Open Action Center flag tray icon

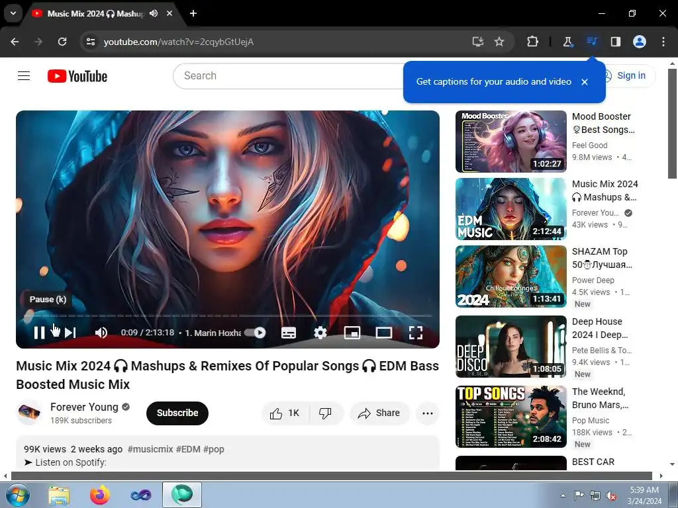(579, 495)
